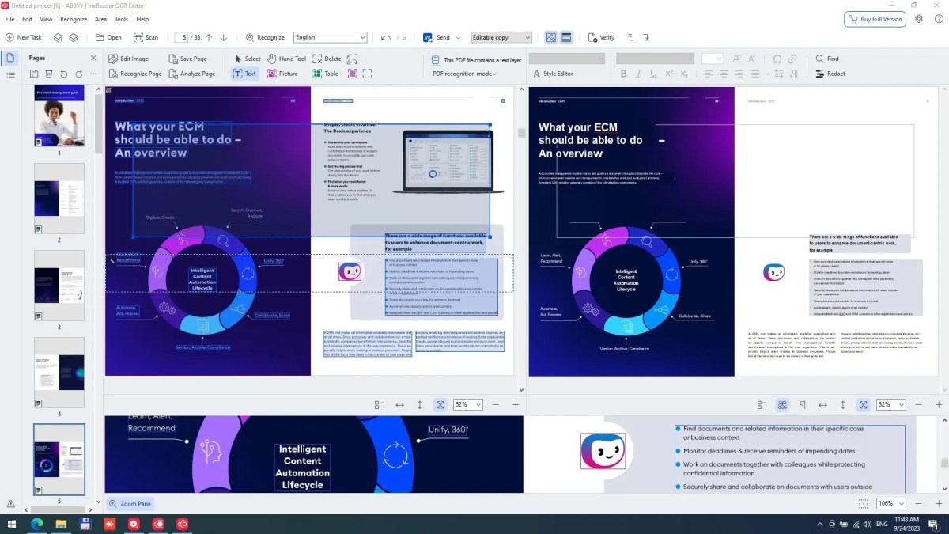Draw a Table area
949x534 pixels.
pos(325,74)
